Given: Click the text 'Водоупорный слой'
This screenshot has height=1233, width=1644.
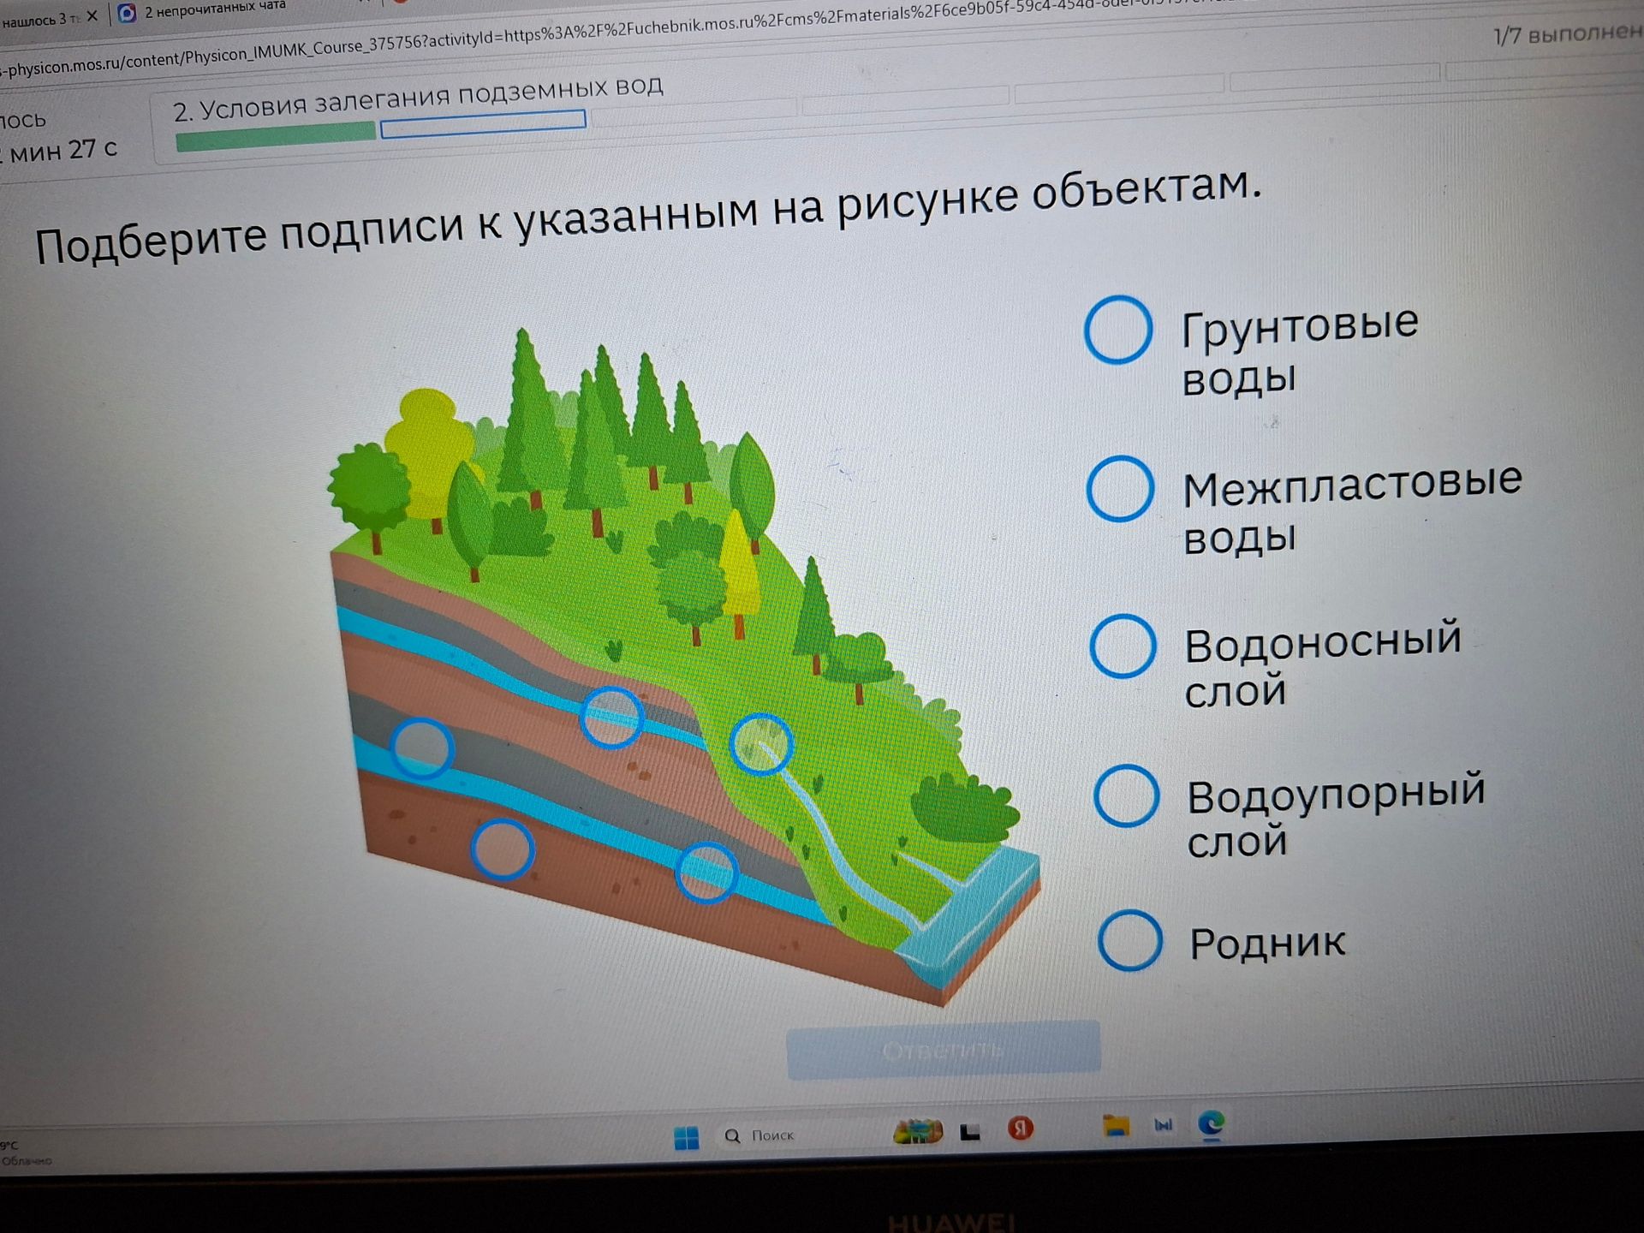Looking at the screenshot, I should click(1336, 816).
